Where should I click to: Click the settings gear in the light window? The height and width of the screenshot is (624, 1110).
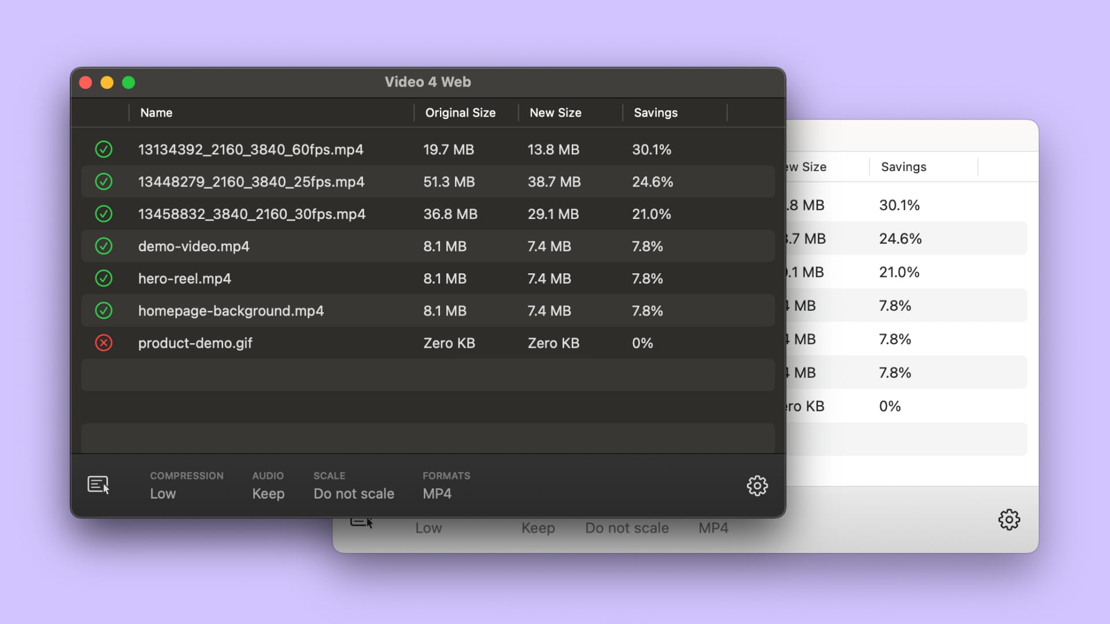pos(1009,519)
